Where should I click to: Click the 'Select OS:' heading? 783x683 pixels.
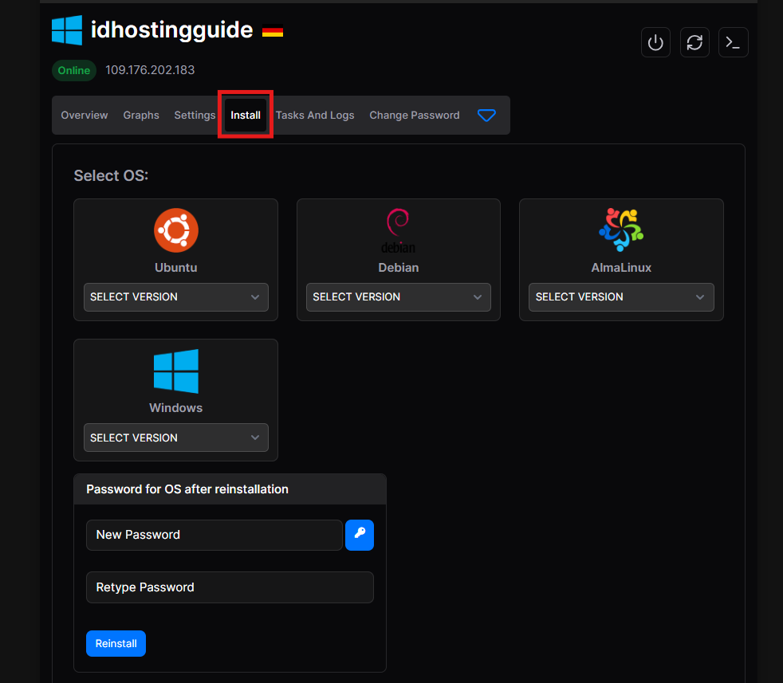tap(111, 176)
